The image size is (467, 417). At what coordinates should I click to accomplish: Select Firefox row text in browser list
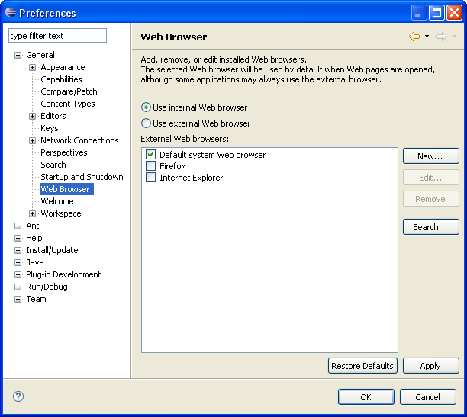172,166
